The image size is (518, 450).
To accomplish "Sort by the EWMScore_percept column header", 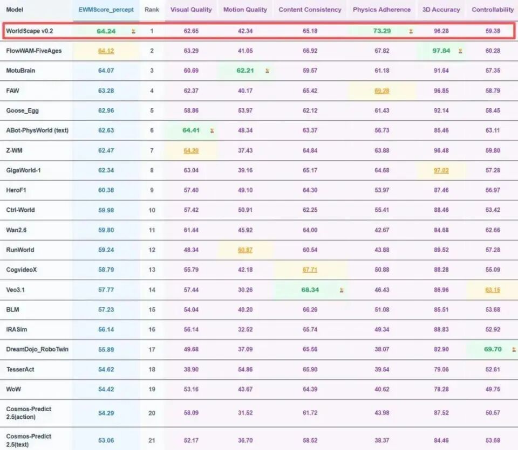I will point(106,10).
